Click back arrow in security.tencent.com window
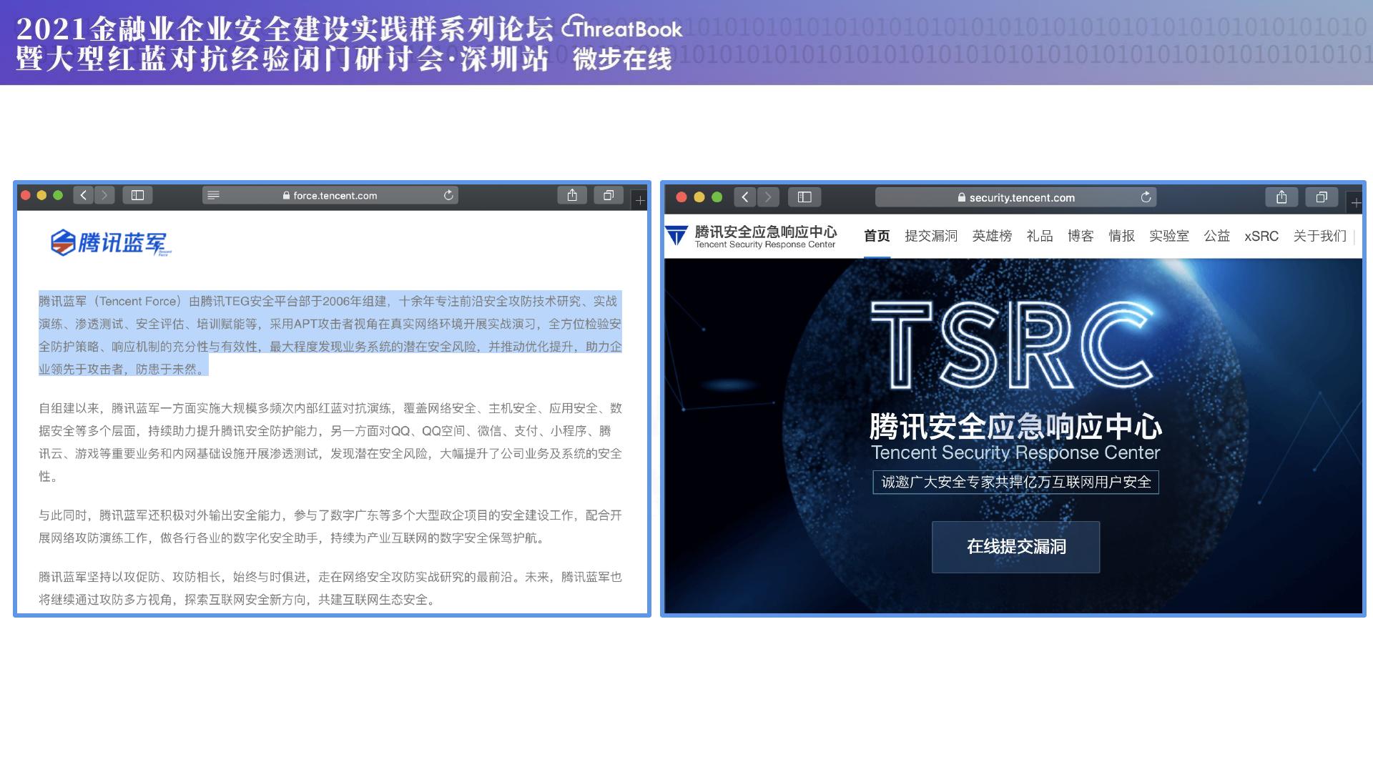 [x=745, y=197]
